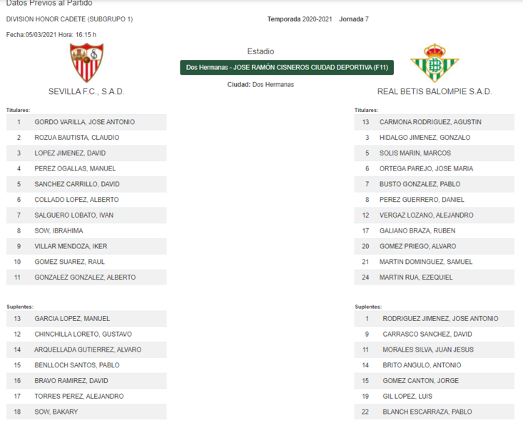Click the Jornada 7 label
This screenshot has width=523, height=428.
[354, 19]
